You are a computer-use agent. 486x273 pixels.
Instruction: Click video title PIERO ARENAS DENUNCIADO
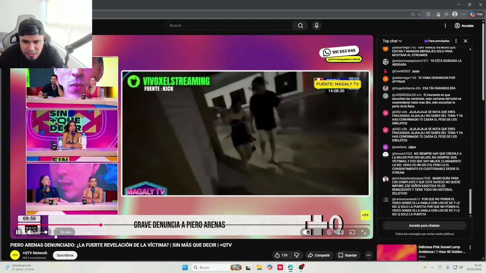point(121,245)
